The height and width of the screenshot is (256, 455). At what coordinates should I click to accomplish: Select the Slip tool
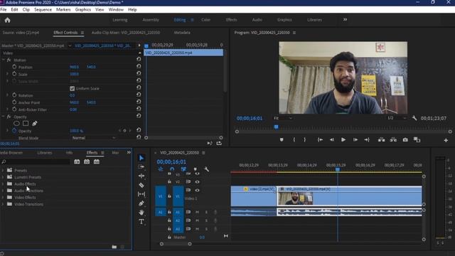[141, 194]
